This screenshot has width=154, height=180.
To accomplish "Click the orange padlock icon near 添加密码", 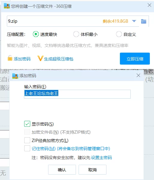I will pos(10,58).
